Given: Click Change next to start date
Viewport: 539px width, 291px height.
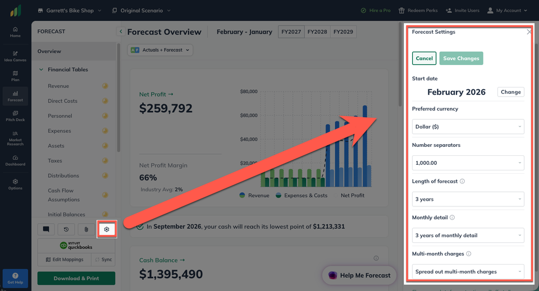Looking at the screenshot, I should pyautogui.click(x=510, y=92).
